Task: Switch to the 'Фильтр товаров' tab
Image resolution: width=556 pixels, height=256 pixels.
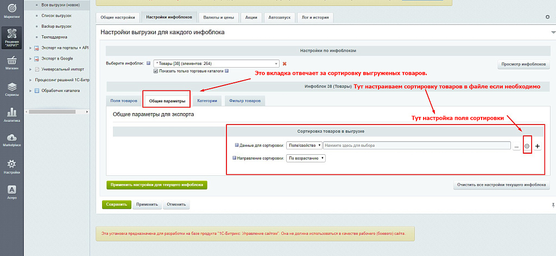Action: pos(245,101)
